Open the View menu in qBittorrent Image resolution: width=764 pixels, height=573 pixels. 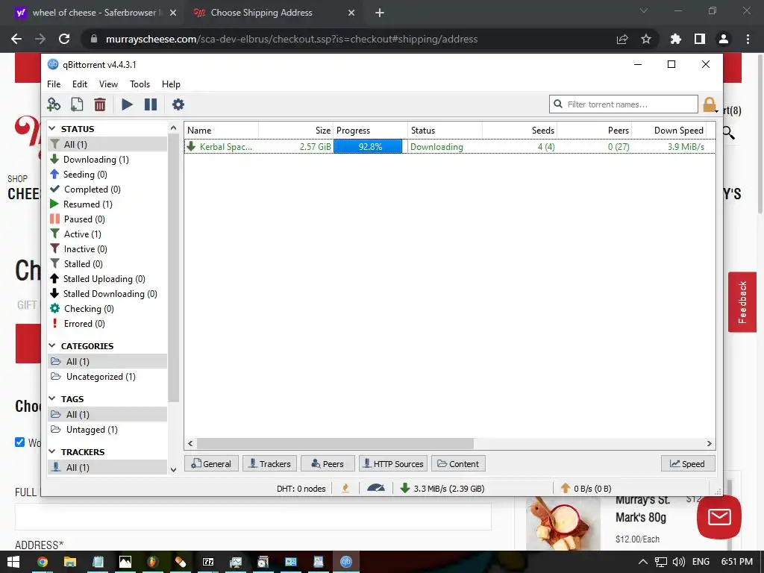pos(108,84)
